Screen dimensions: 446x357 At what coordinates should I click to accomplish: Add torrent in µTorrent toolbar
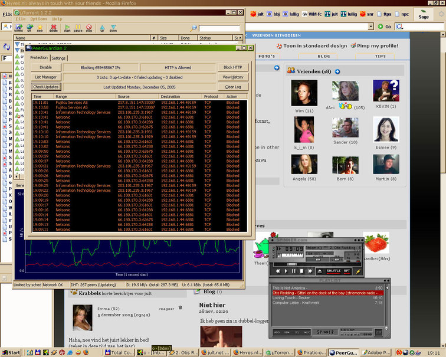(x=19, y=28)
